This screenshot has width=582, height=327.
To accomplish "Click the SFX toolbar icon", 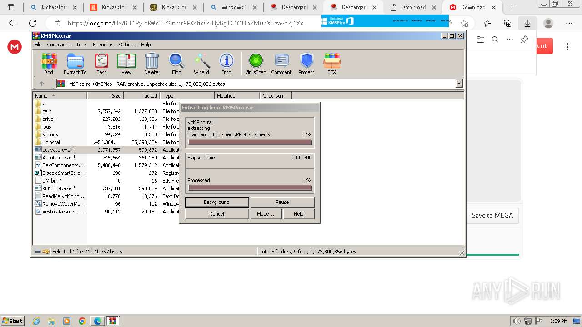I will click(x=332, y=64).
